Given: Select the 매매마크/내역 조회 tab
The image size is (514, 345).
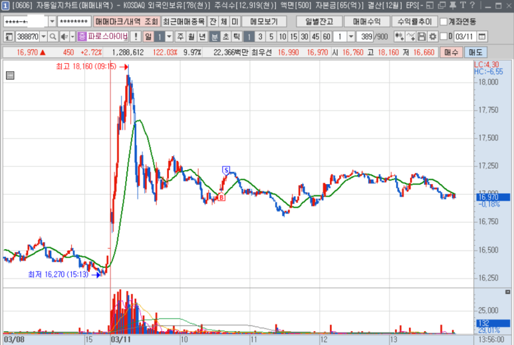Looking at the screenshot, I should (x=126, y=21).
